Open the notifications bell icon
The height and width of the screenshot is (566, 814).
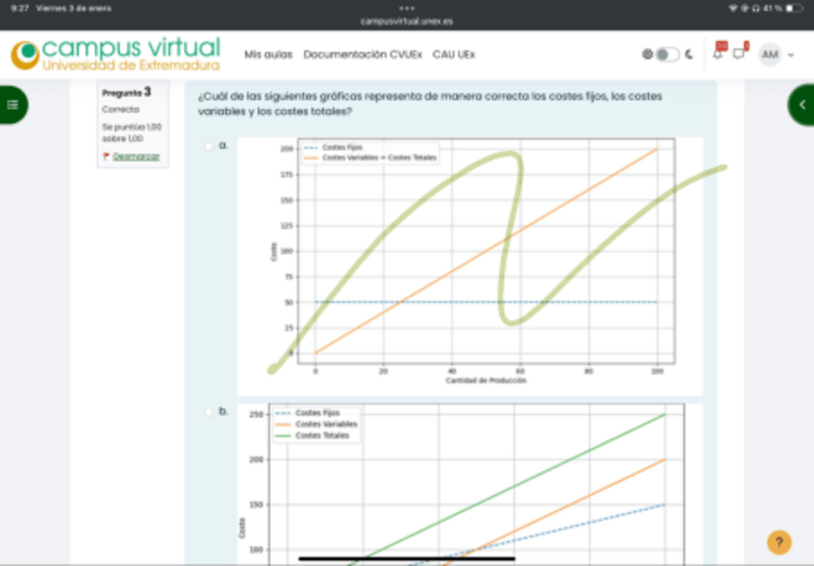coord(718,54)
